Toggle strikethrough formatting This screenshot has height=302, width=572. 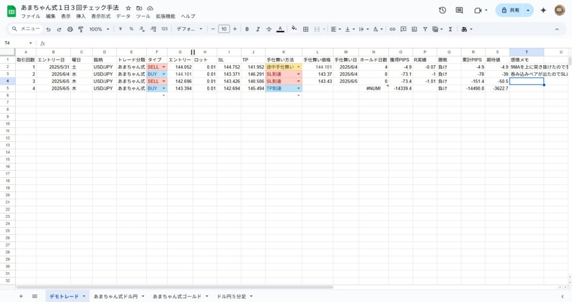(x=269, y=29)
